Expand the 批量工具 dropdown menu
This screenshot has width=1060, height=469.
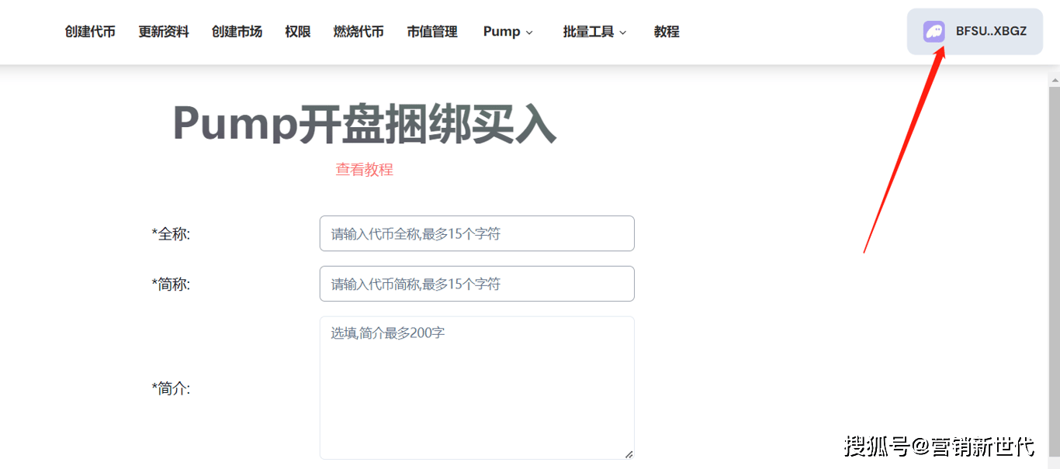594,32
